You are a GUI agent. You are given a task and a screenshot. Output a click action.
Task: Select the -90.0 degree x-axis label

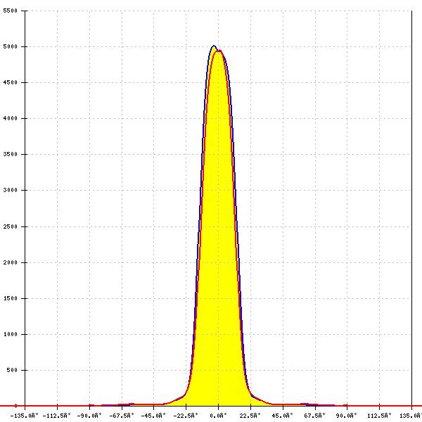[89, 416]
